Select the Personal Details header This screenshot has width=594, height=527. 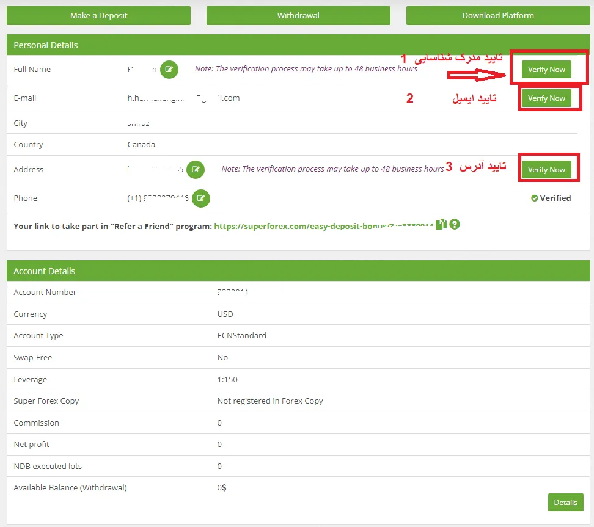pos(45,45)
